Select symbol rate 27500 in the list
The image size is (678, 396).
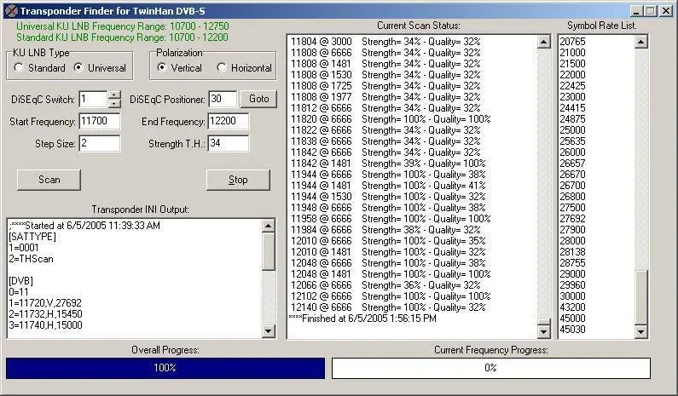(572, 208)
